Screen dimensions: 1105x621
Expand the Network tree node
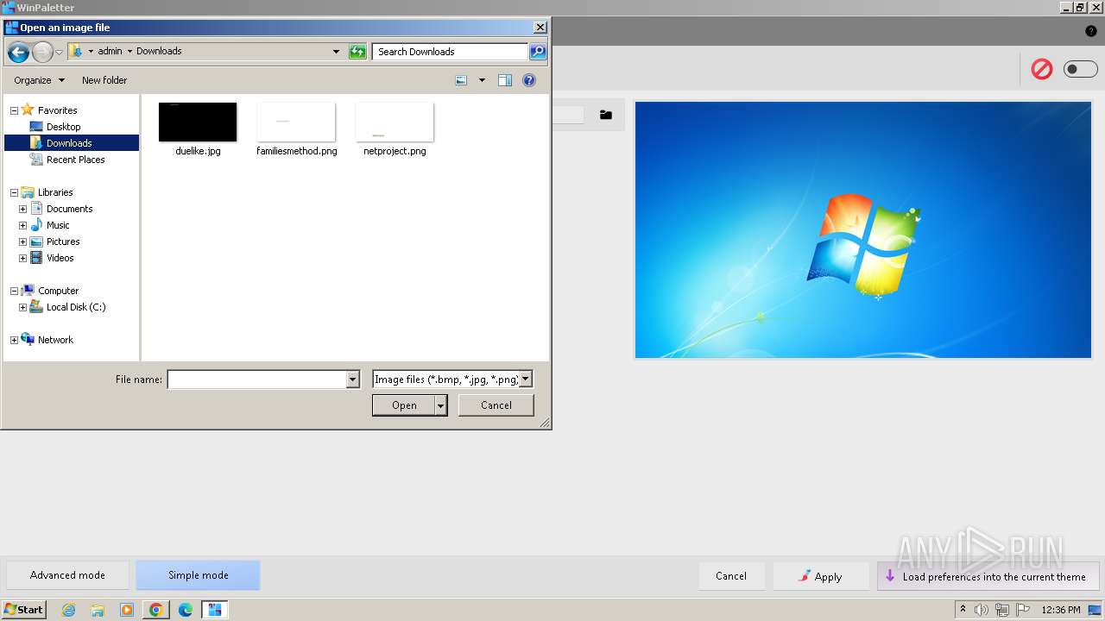(x=14, y=340)
